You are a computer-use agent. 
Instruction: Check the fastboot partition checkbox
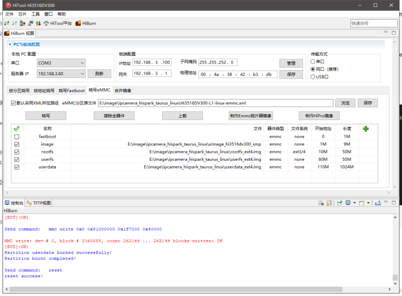pos(17,137)
